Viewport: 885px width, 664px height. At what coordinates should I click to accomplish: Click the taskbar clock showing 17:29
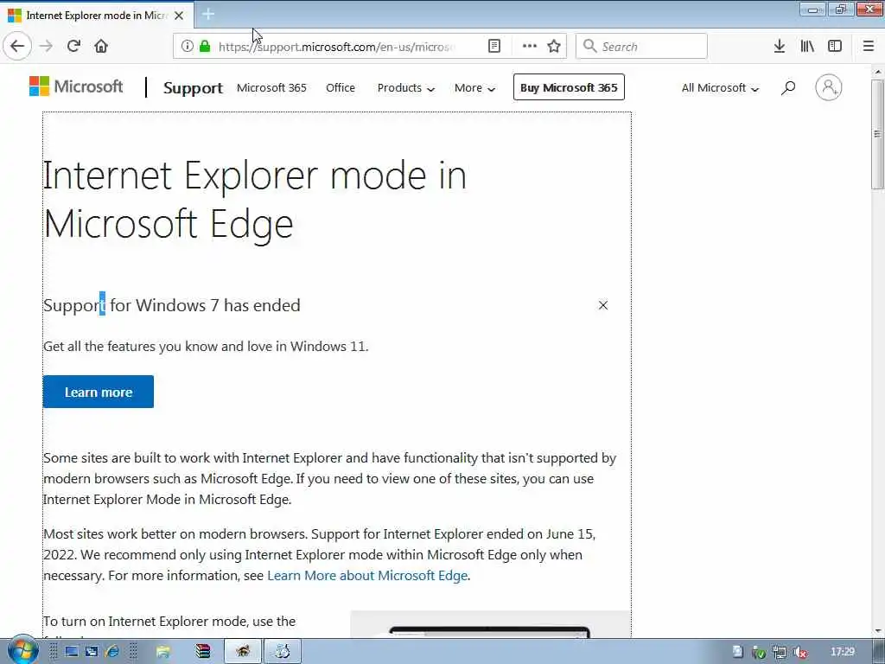(842, 652)
